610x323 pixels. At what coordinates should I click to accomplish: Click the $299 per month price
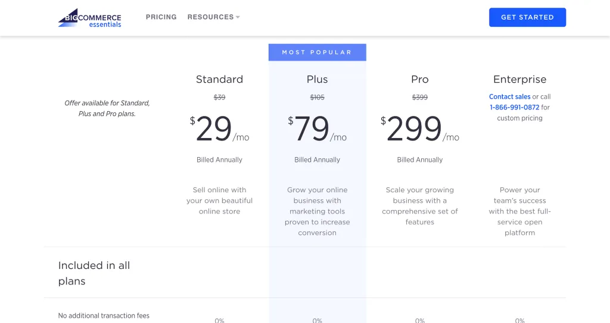420,129
